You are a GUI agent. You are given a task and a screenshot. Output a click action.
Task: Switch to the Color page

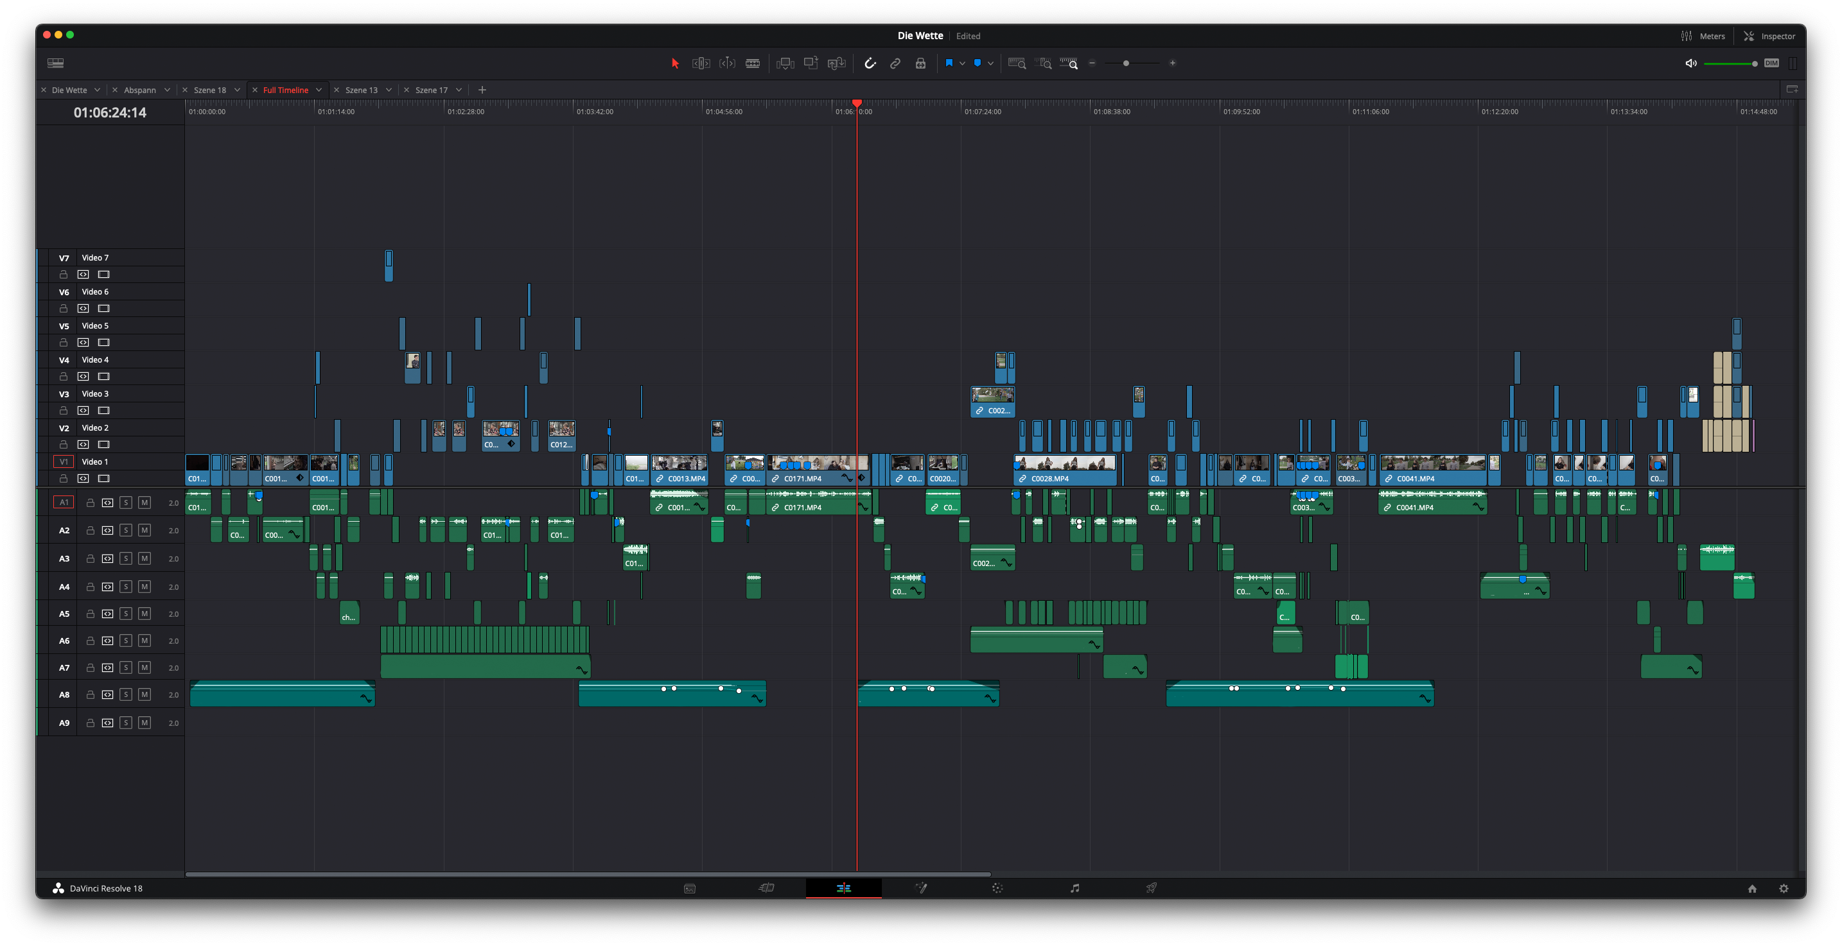coord(998,888)
